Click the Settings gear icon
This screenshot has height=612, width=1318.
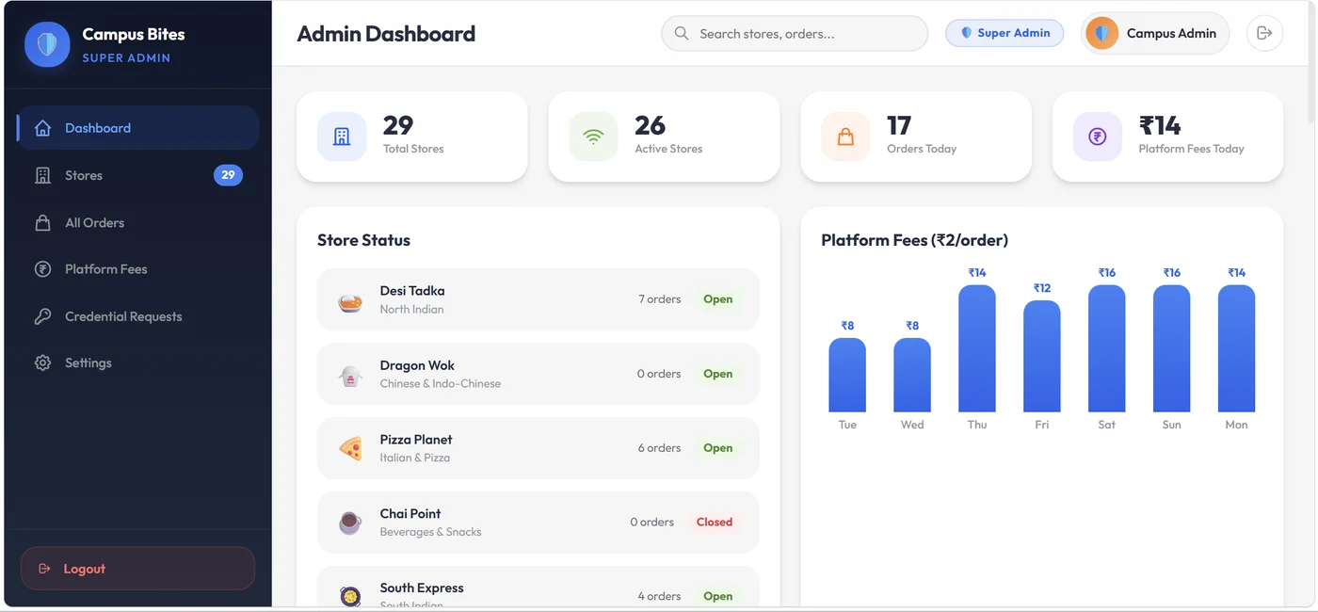42,362
